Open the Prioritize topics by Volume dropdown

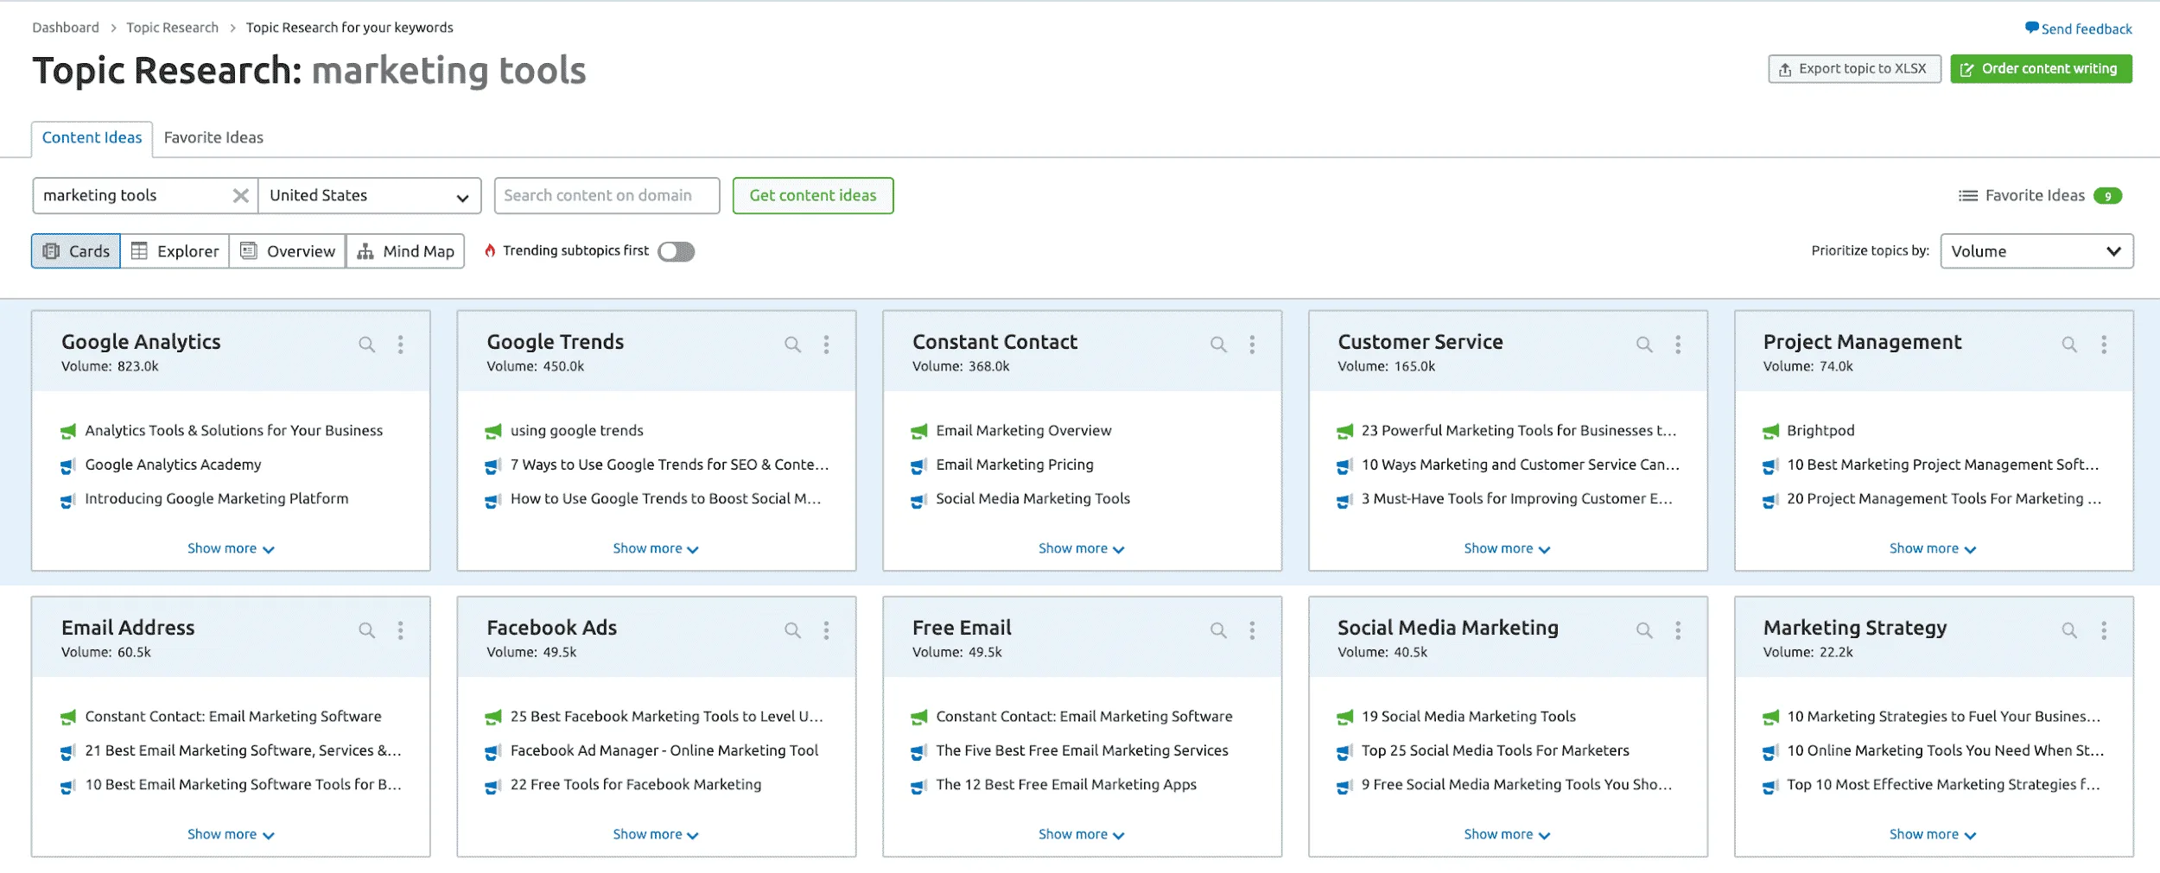pyautogui.click(x=2036, y=251)
